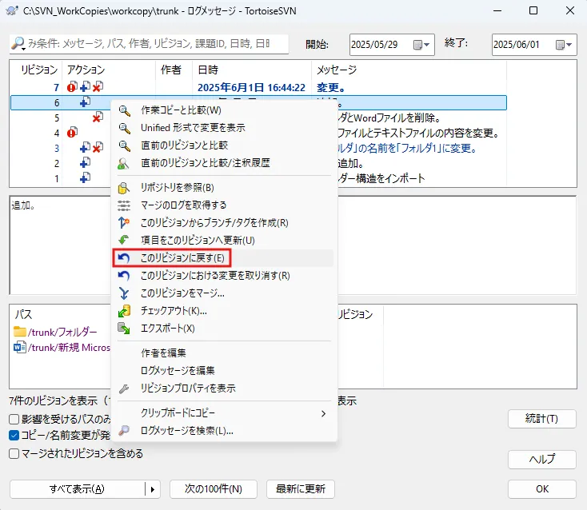Image resolution: width=587 pixels, height=510 pixels.
Task: Click the repository browser icon リポジトリを参照
Action: pyautogui.click(x=123, y=188)
